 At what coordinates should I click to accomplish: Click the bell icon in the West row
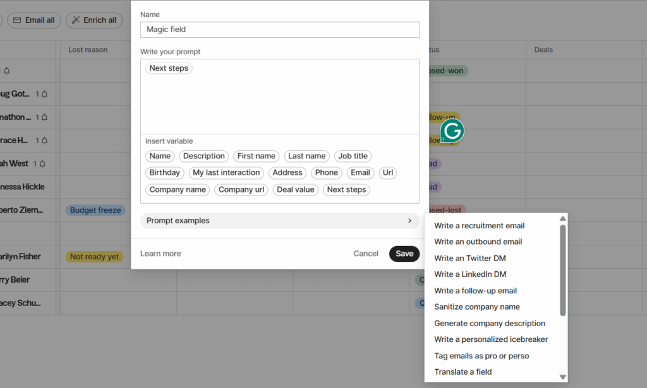(42, 164)
